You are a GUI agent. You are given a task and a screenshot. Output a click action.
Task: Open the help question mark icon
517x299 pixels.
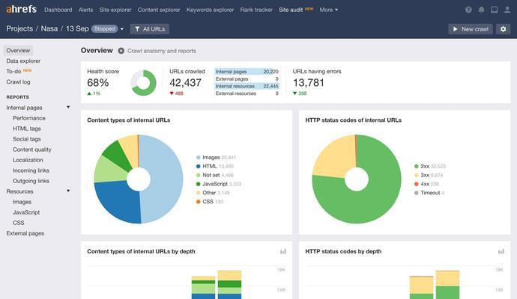[468, 10]
